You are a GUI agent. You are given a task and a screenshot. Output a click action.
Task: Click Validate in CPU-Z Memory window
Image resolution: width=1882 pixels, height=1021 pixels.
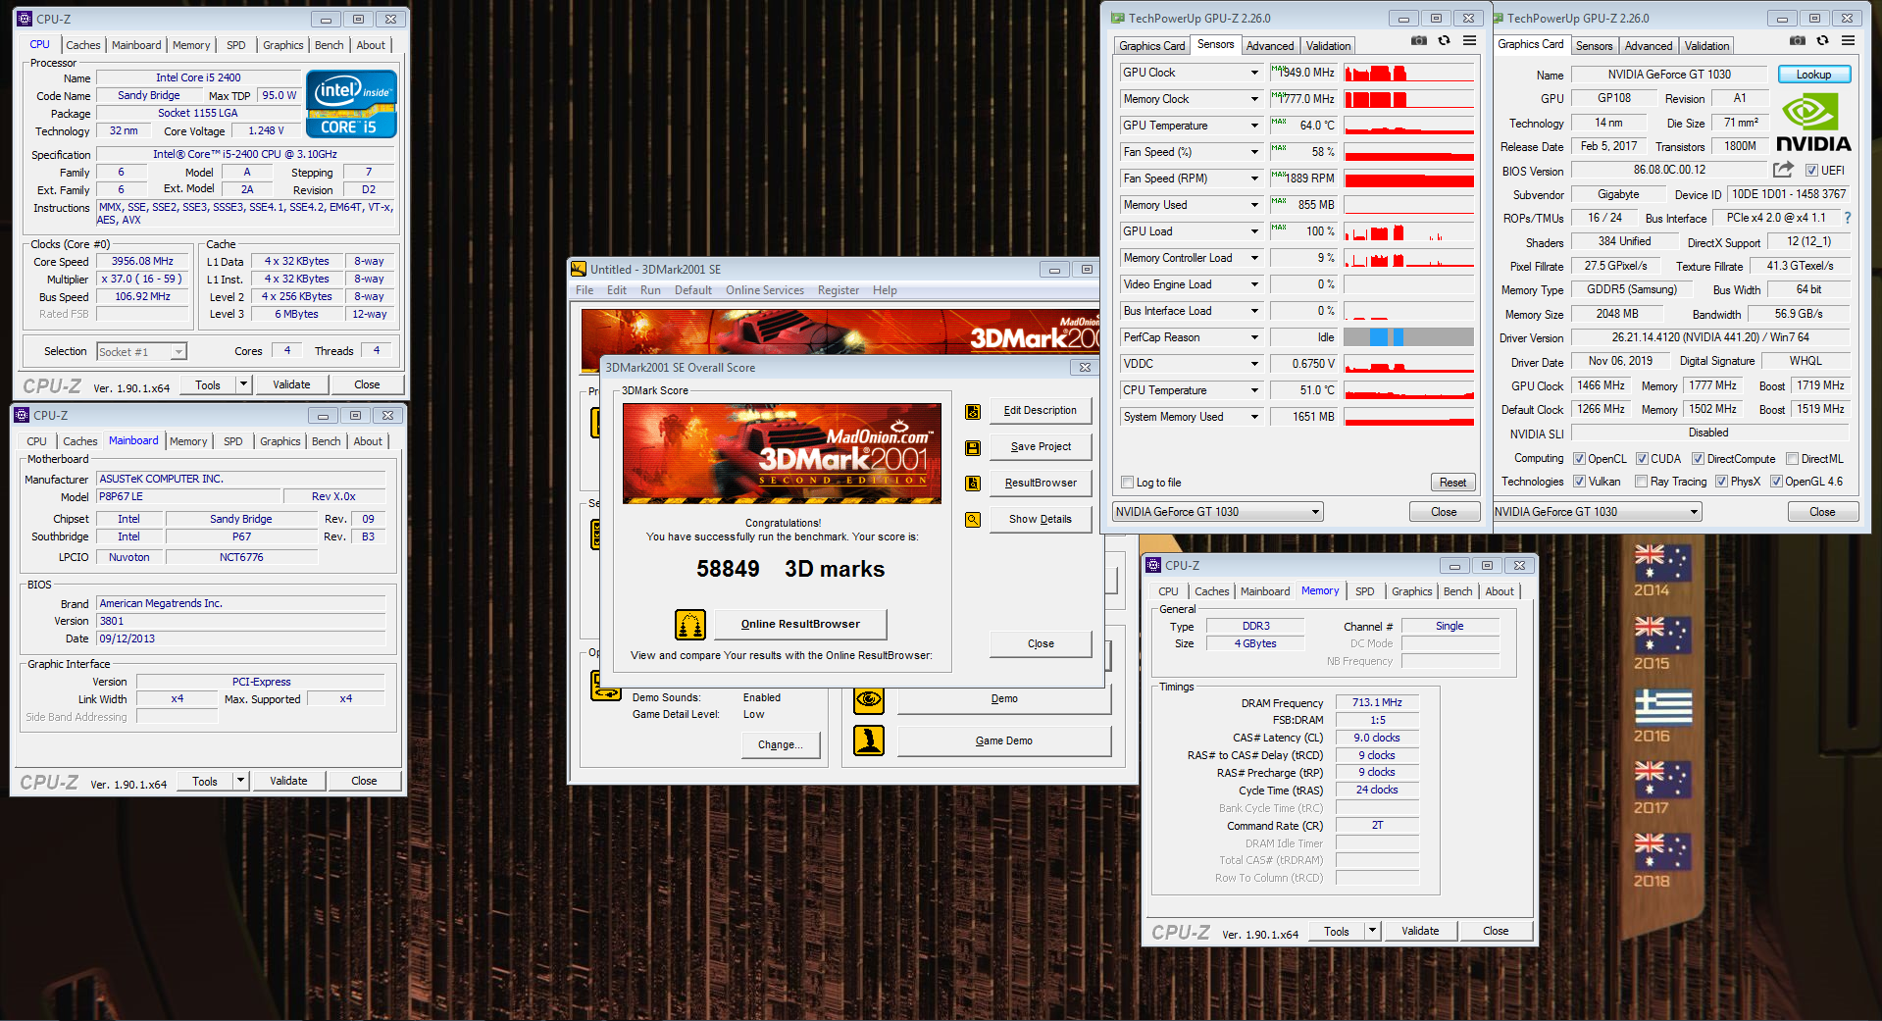coord(1420,931)
